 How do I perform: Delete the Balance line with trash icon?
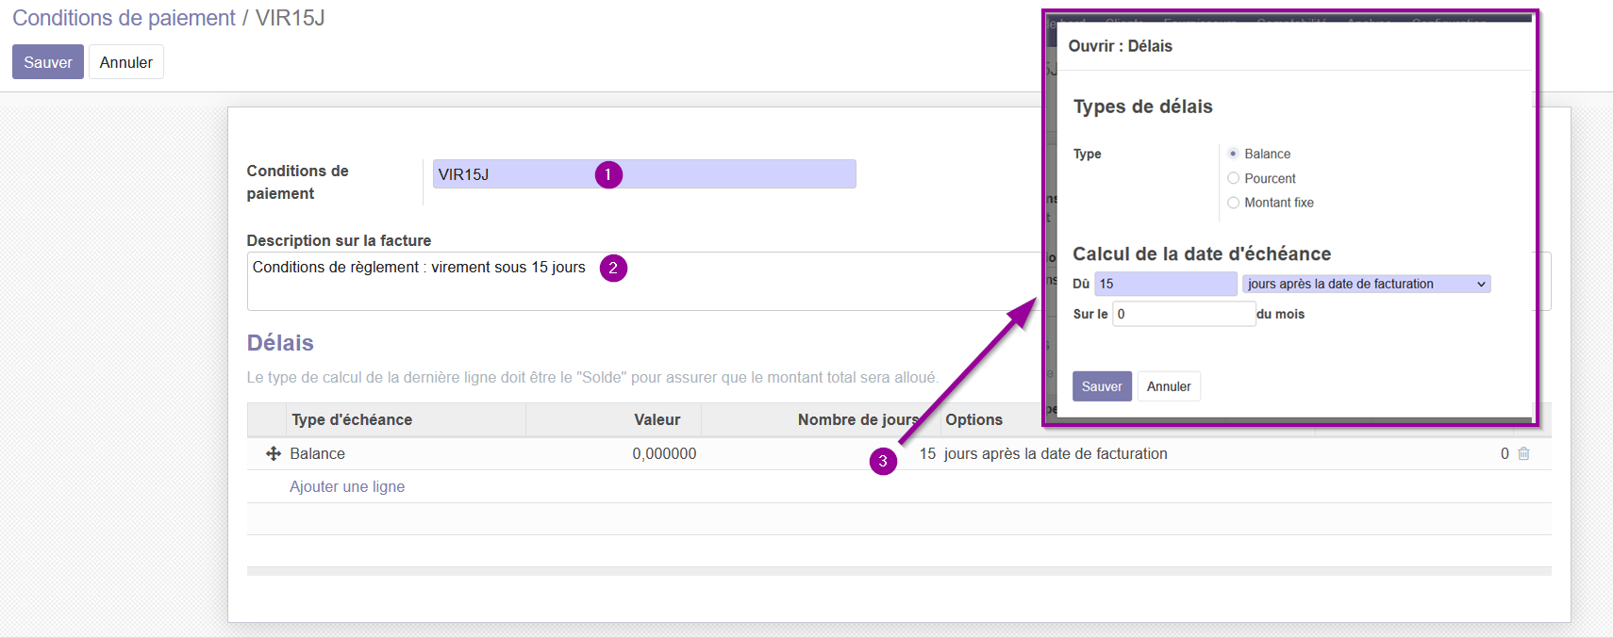pyautogui.click(x=1523, y=453)
